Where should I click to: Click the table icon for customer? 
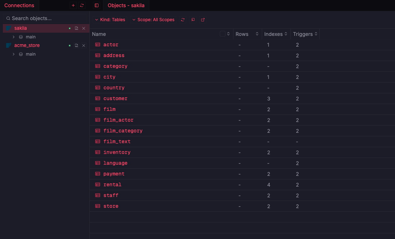98,98
